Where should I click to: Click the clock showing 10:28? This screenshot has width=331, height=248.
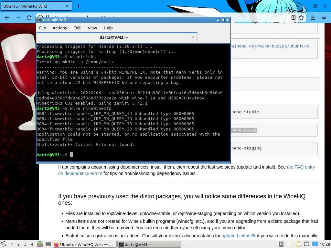coord(325,244)
